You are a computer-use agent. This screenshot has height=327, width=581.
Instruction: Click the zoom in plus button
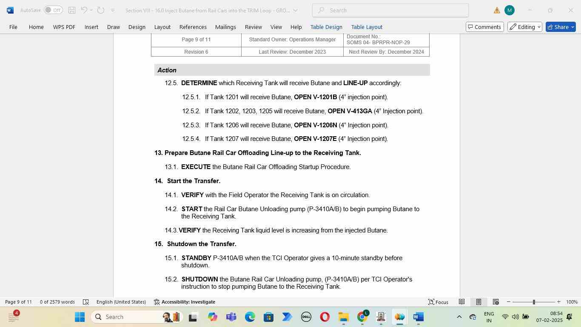coord(558,302)
